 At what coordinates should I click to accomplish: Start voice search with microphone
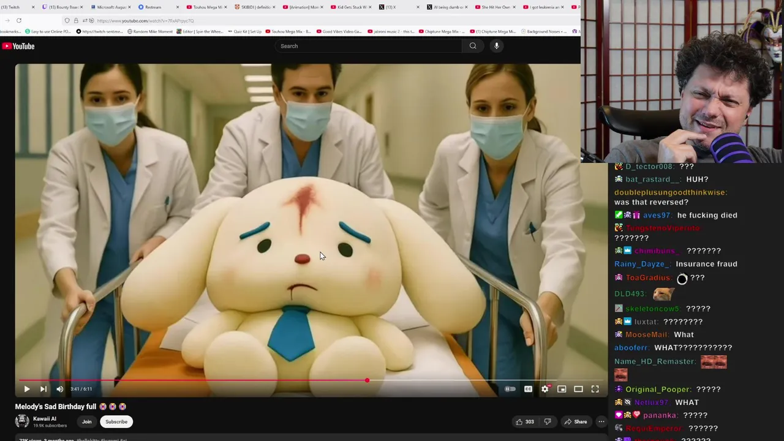pos(497,46)
